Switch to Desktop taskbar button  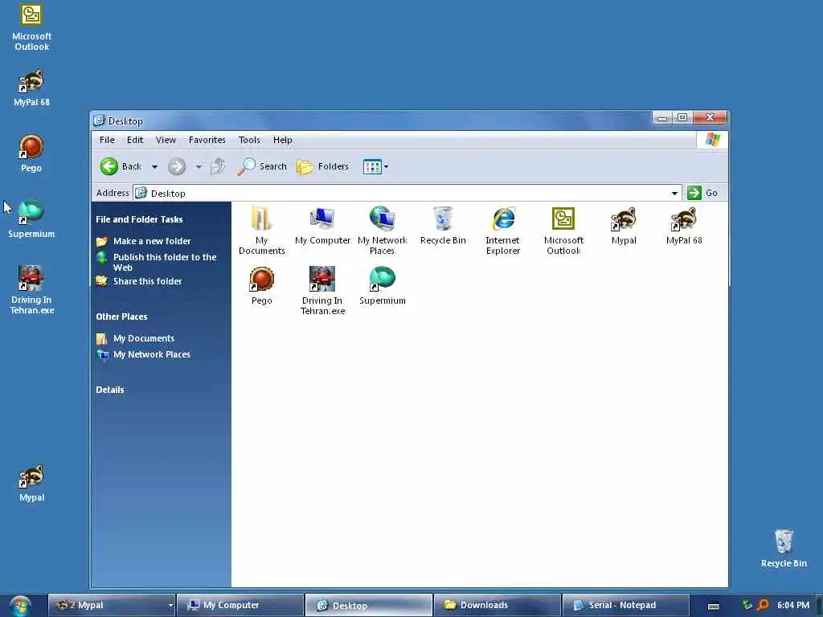(368, 606)
